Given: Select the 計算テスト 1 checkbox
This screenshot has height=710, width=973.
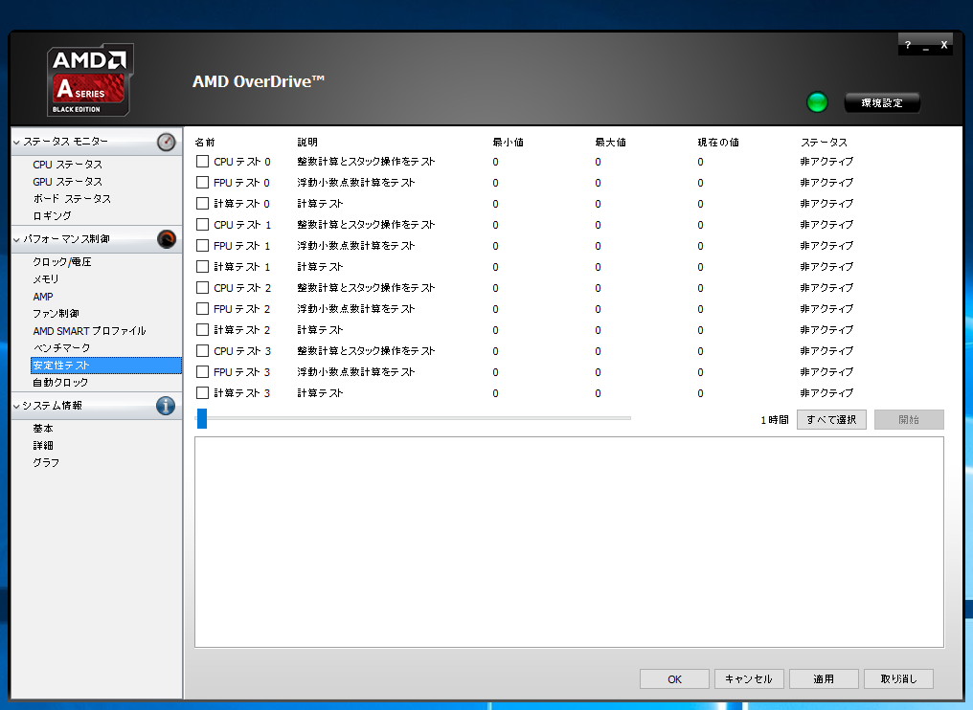Looking at the screenshot, I should [202, 267].
